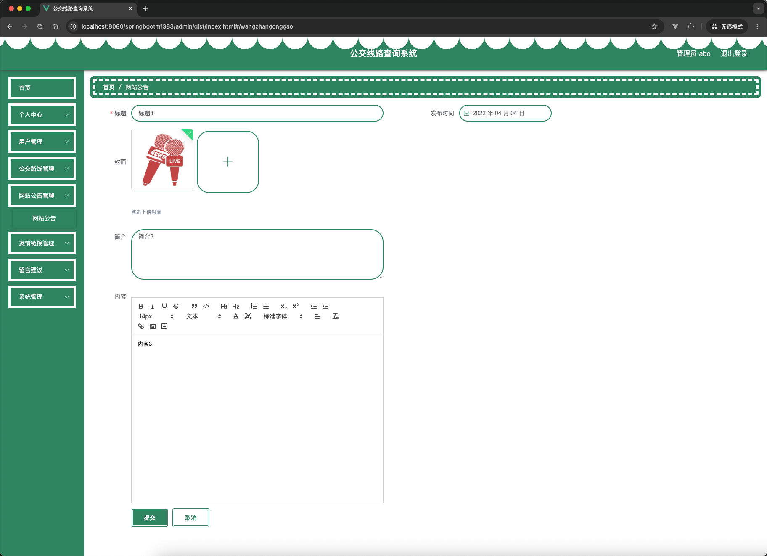Screen dimensions: 767x556
Task: Open the text background color picker
Action: tap(248, 316)
